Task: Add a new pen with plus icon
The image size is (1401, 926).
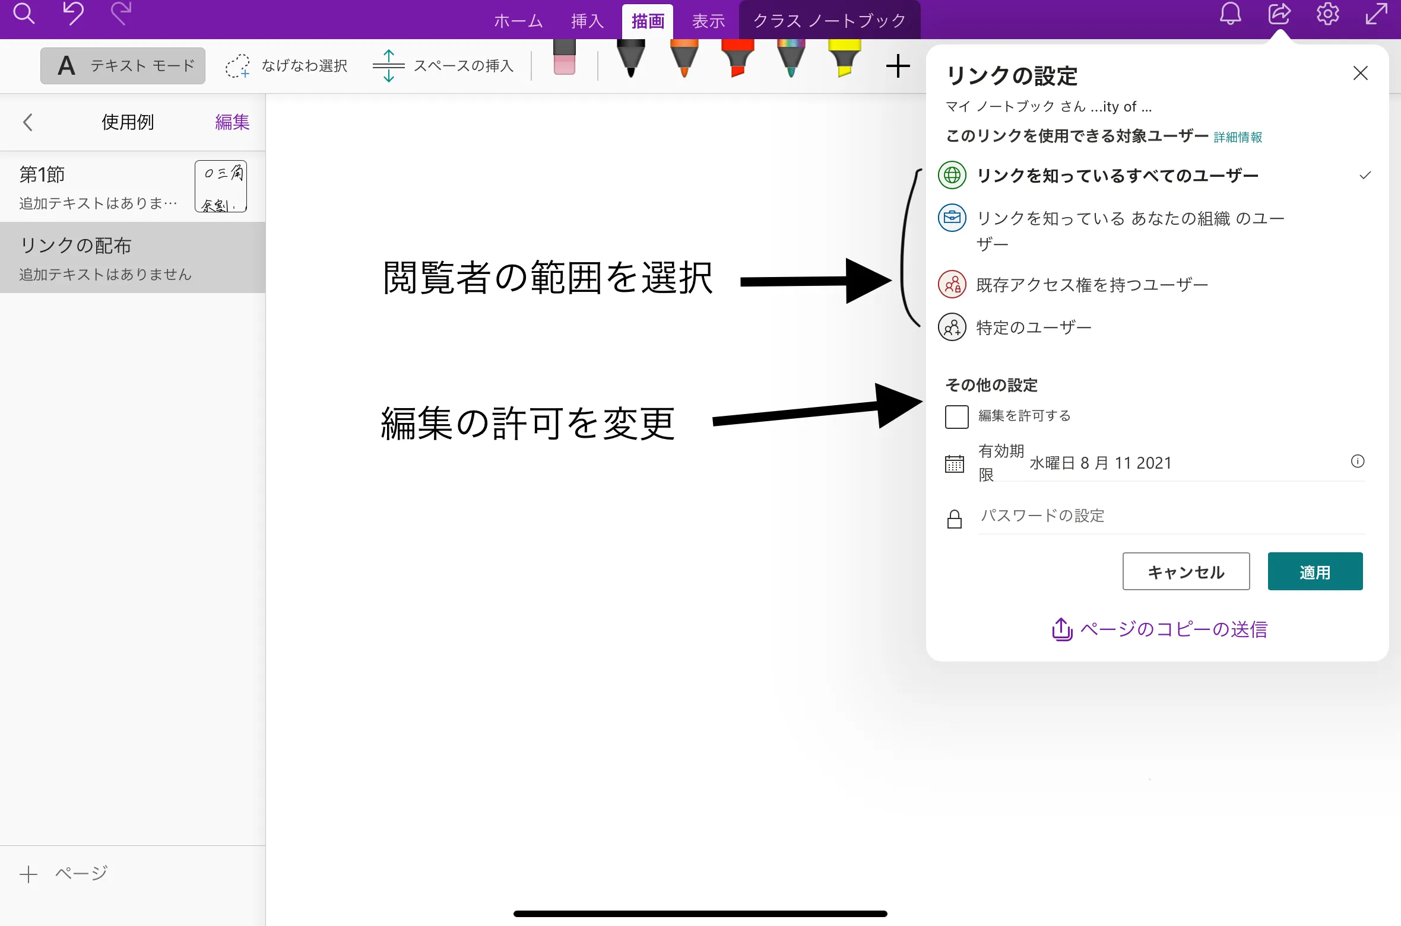Action: click(898, 66)
